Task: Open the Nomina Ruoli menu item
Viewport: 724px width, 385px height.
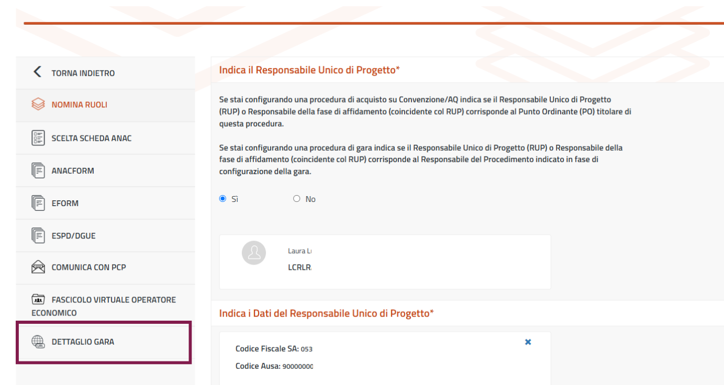Action: click(79, 105)
